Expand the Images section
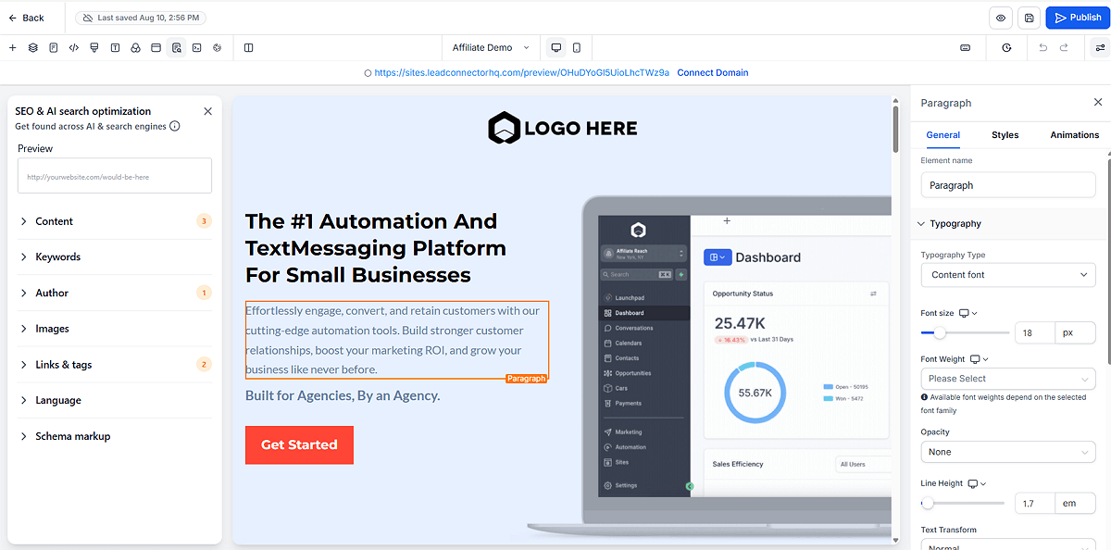 click(x=115, y=329)
